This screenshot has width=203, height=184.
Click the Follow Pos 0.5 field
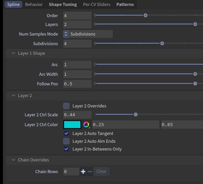click(x=77, y=84)
